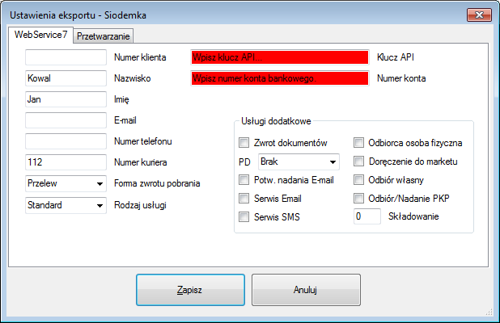Click the Składowanie label

tap(413, 216)
